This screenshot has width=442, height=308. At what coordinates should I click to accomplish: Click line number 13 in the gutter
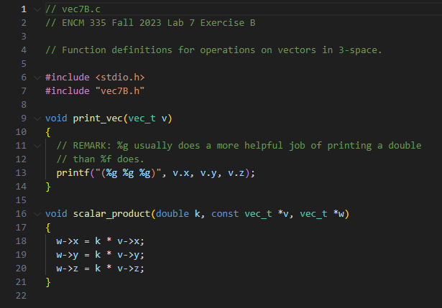[x=21, y=173]
